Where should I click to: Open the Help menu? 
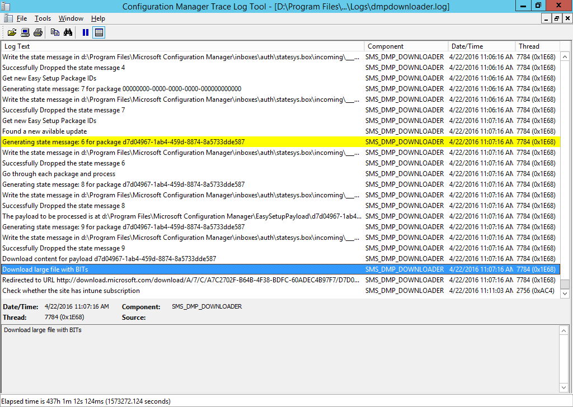[98, 18]
